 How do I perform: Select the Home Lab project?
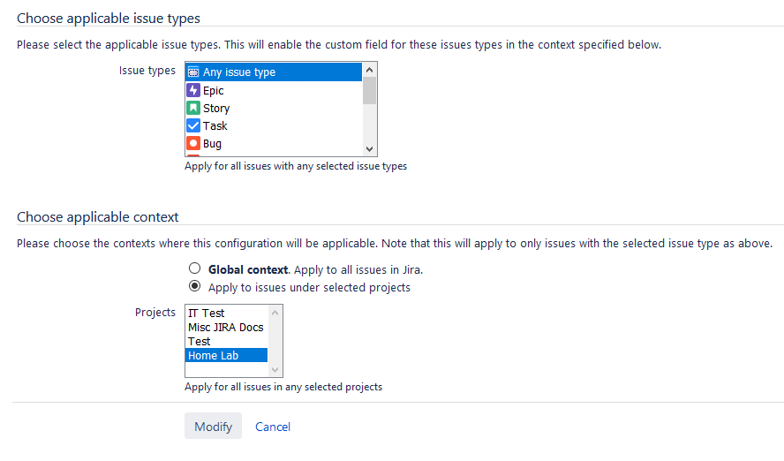214,355
